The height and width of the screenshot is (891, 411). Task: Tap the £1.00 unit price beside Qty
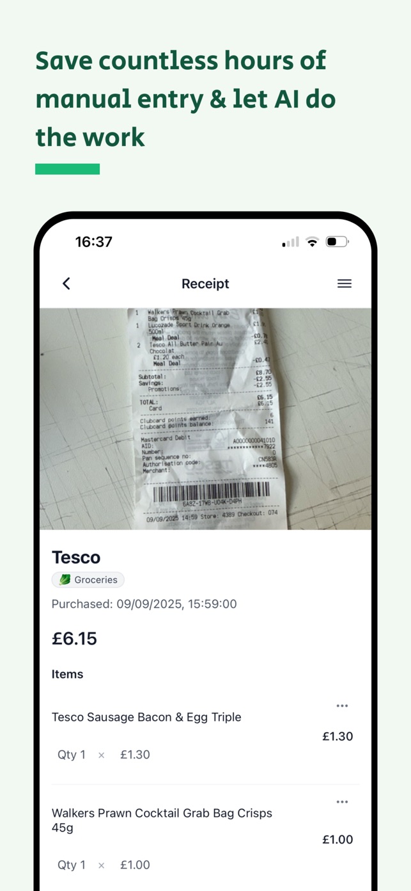pos(135,865)
